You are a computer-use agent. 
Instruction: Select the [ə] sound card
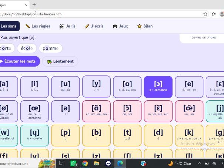pos(66,111)
